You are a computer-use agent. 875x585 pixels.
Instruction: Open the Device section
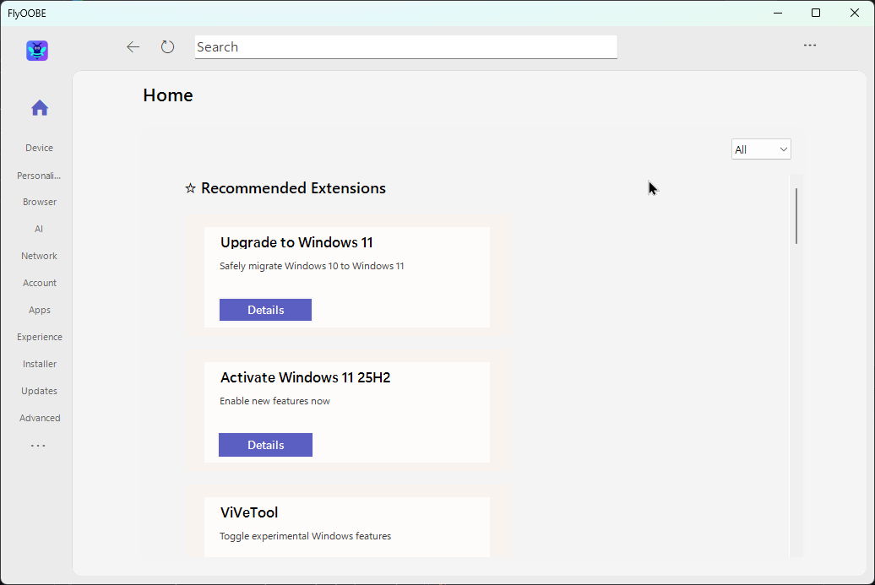(39, 148)
